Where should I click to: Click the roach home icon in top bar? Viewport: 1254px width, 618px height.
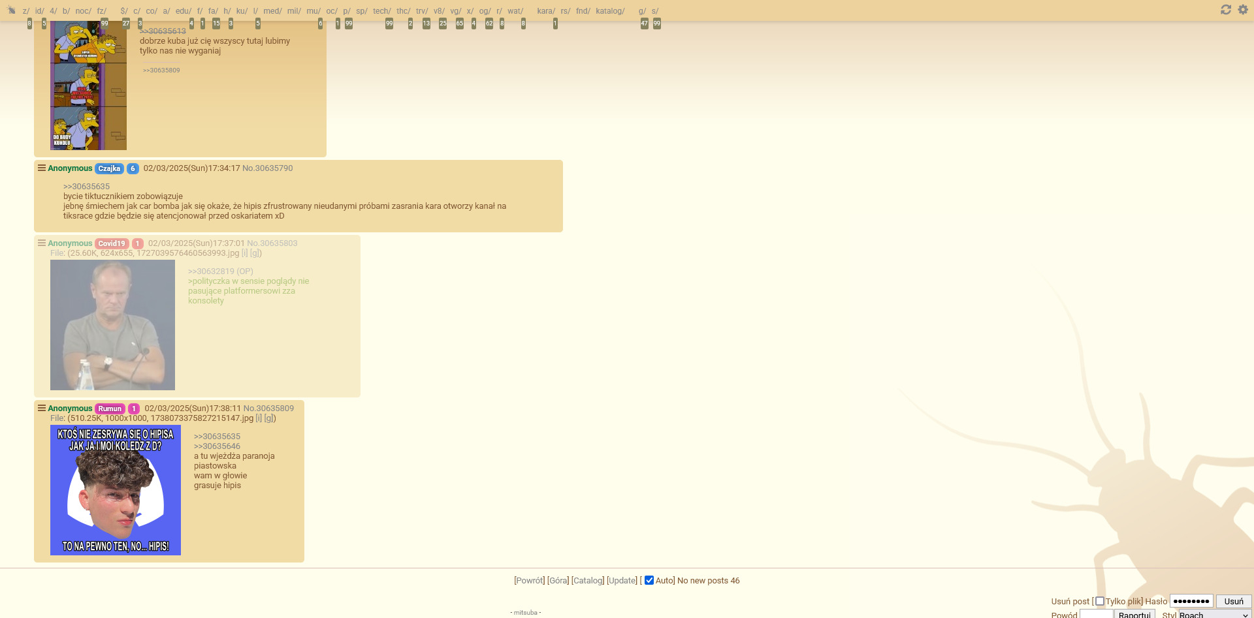point(11,10)
